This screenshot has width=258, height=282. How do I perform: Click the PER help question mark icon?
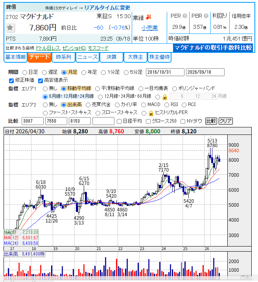coord(185,16)
